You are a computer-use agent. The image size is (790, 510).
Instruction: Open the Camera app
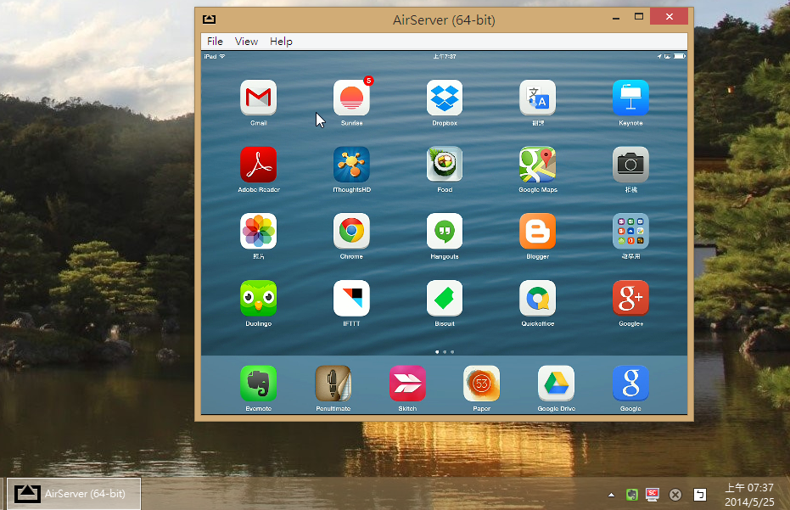pyautogui.click(x=630, y=165)
